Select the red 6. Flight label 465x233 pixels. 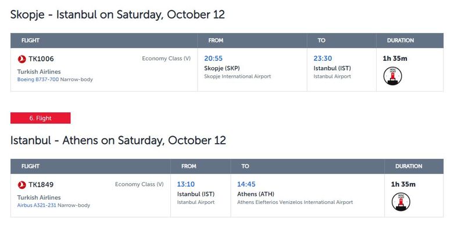coord(40,118)
